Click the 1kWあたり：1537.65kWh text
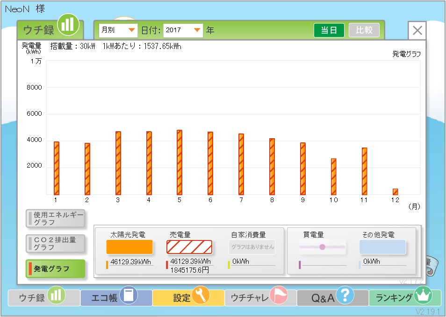Screen dimensions: 446x317 (x=142, y=46)
